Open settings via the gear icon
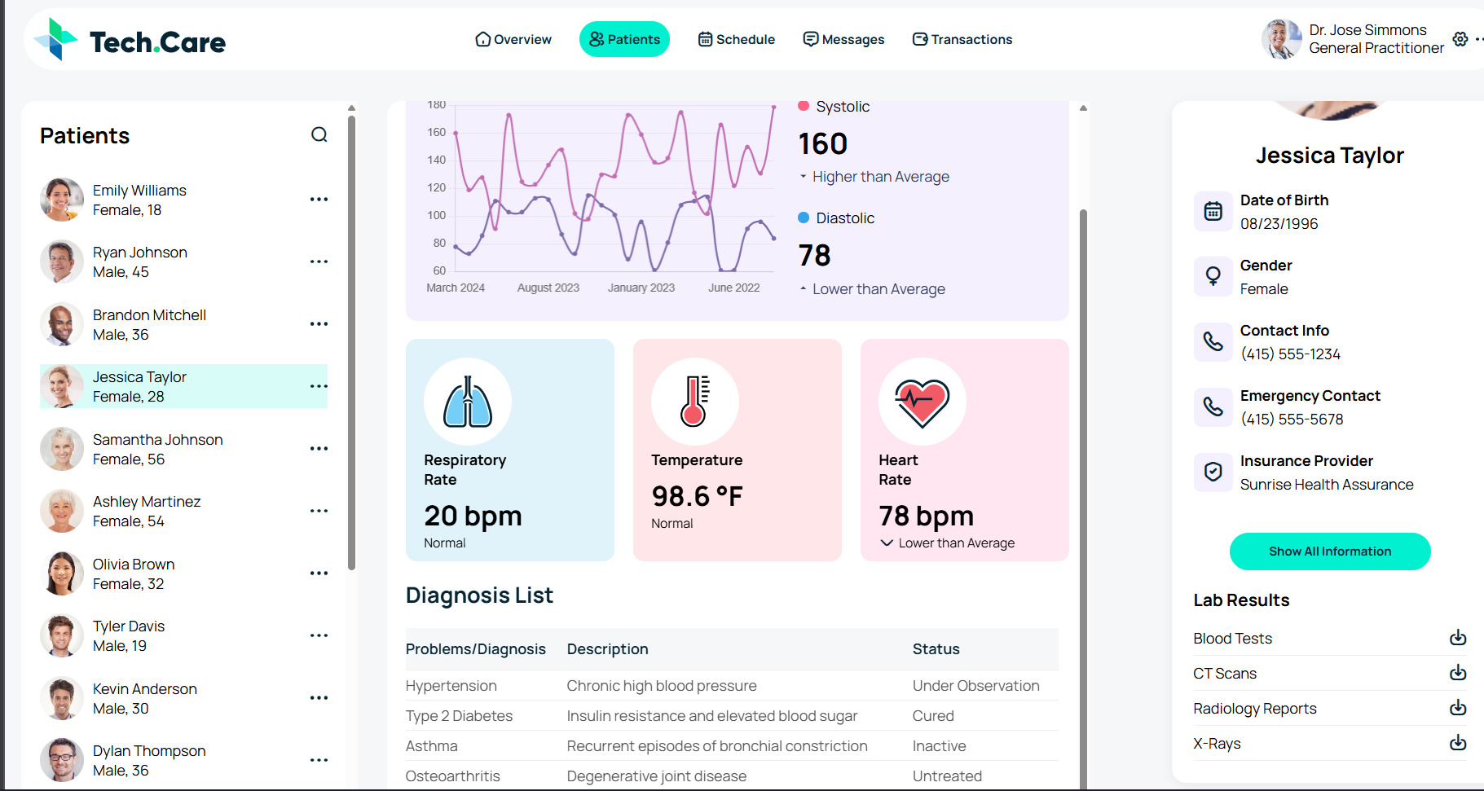This screenshot has height=791, width=1484. click(x=1460, y=38)
